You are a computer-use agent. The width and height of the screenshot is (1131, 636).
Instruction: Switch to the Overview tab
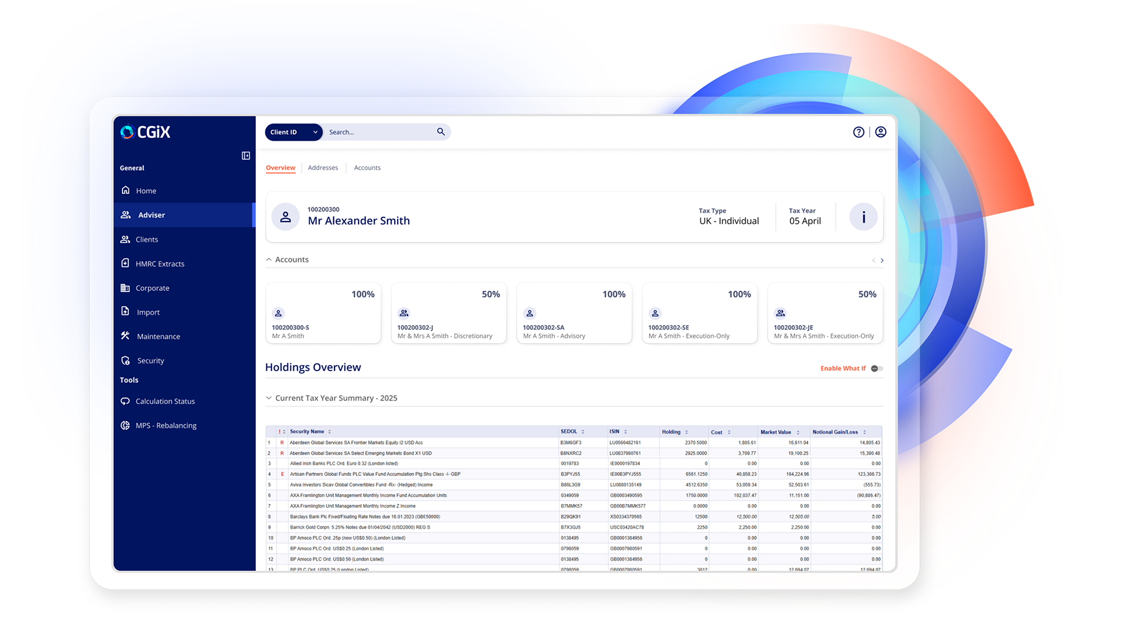280,168
